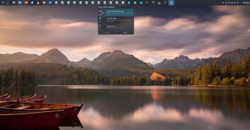The image size is (250, 130).
Task: Select Icons-only Task Manager widget
Action: coord(116,13)
